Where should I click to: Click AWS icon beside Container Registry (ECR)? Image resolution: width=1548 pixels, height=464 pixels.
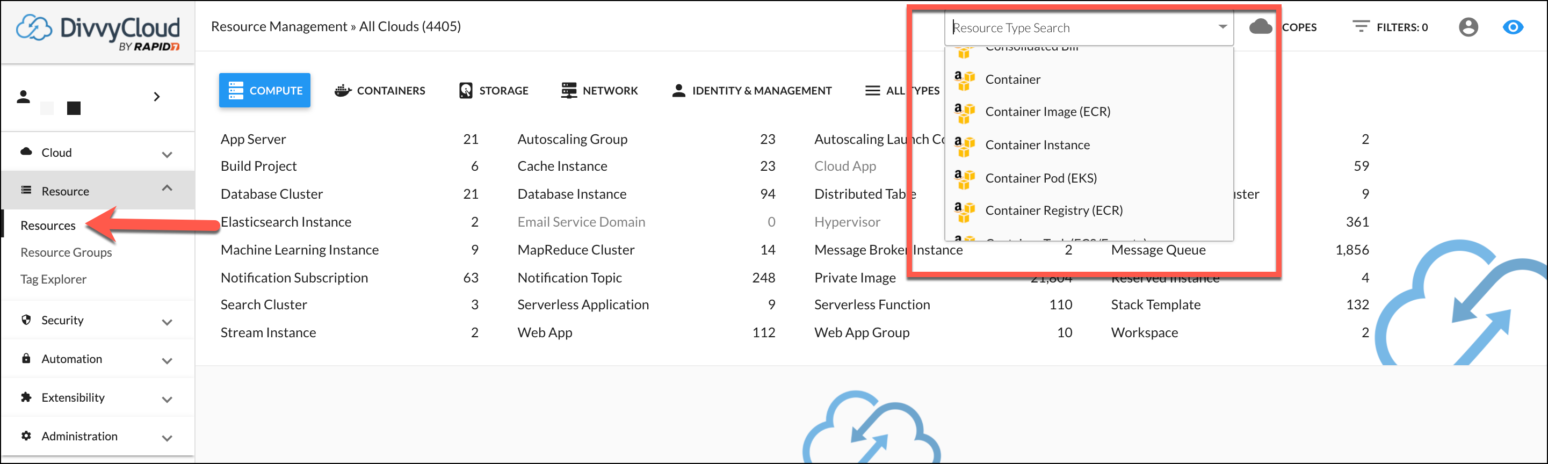pyautogui.click(x=964, y=211)
